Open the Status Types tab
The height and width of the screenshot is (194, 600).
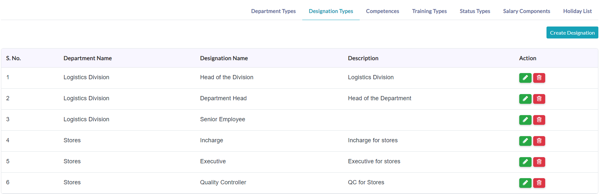tap(475, 11)
